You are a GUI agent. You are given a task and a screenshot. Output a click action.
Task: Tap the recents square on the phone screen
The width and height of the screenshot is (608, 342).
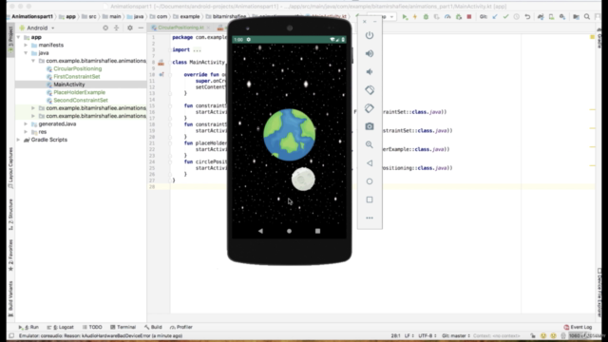tap(317, 231)
